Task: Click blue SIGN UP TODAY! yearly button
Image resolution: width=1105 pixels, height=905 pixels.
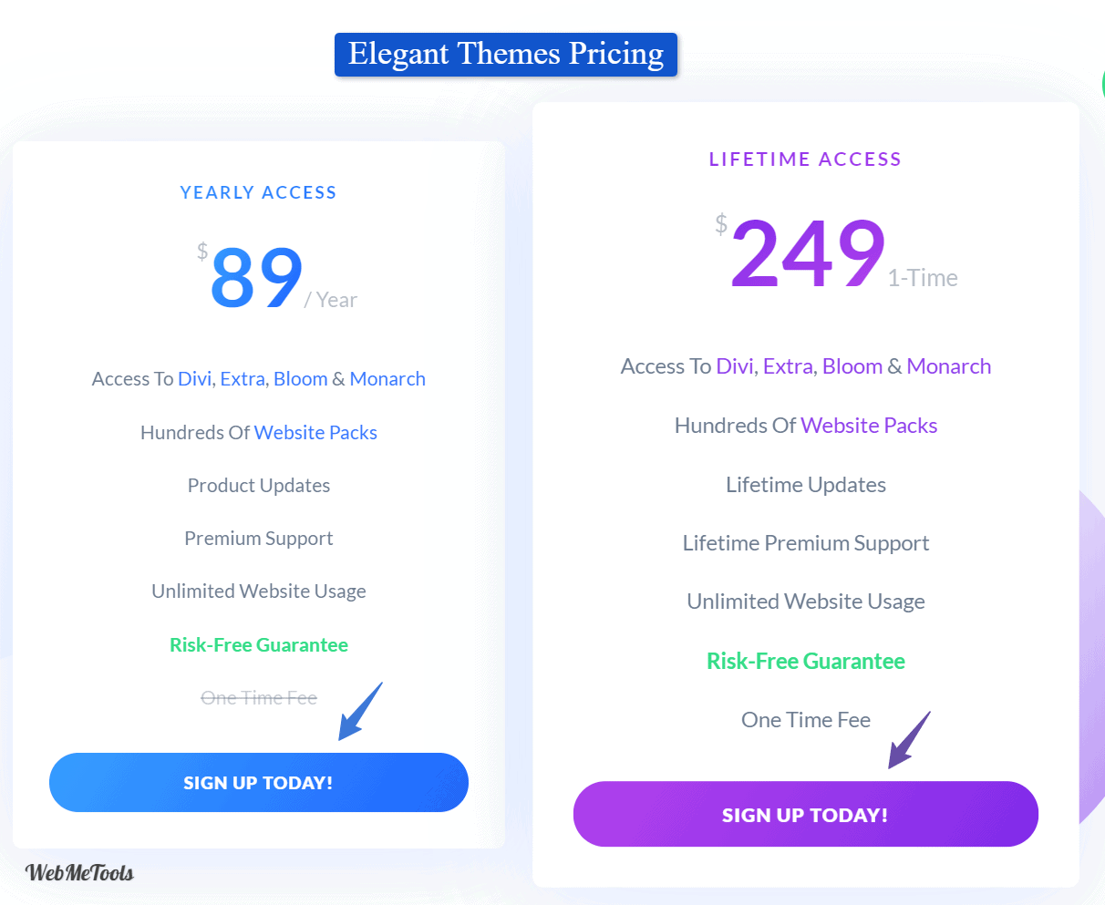Action: click(x=259, y=782)
